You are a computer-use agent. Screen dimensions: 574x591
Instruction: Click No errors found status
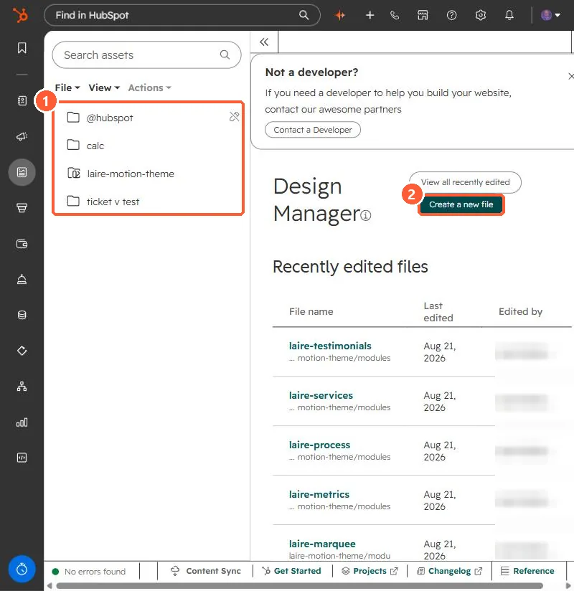click(89, 572)
